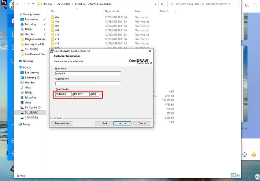Screen dimensions: 260x181
Task: Click the @ mention icon in the chat window
Action: [x=244, y=154]
